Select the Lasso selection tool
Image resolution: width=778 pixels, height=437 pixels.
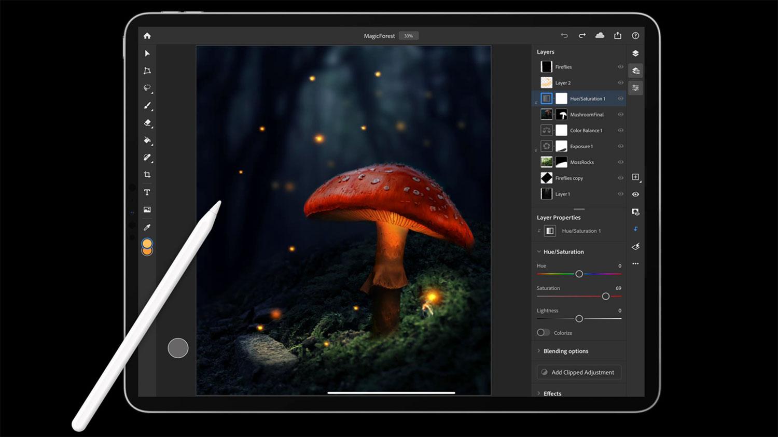click(x=147, y=88)
